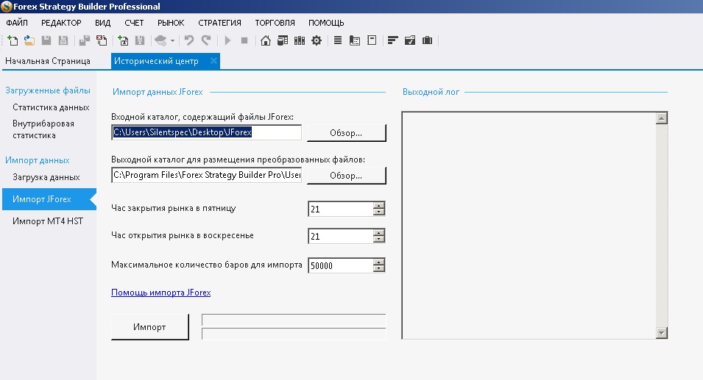Click the play triangle toolbar icon

tap(227, 40)
